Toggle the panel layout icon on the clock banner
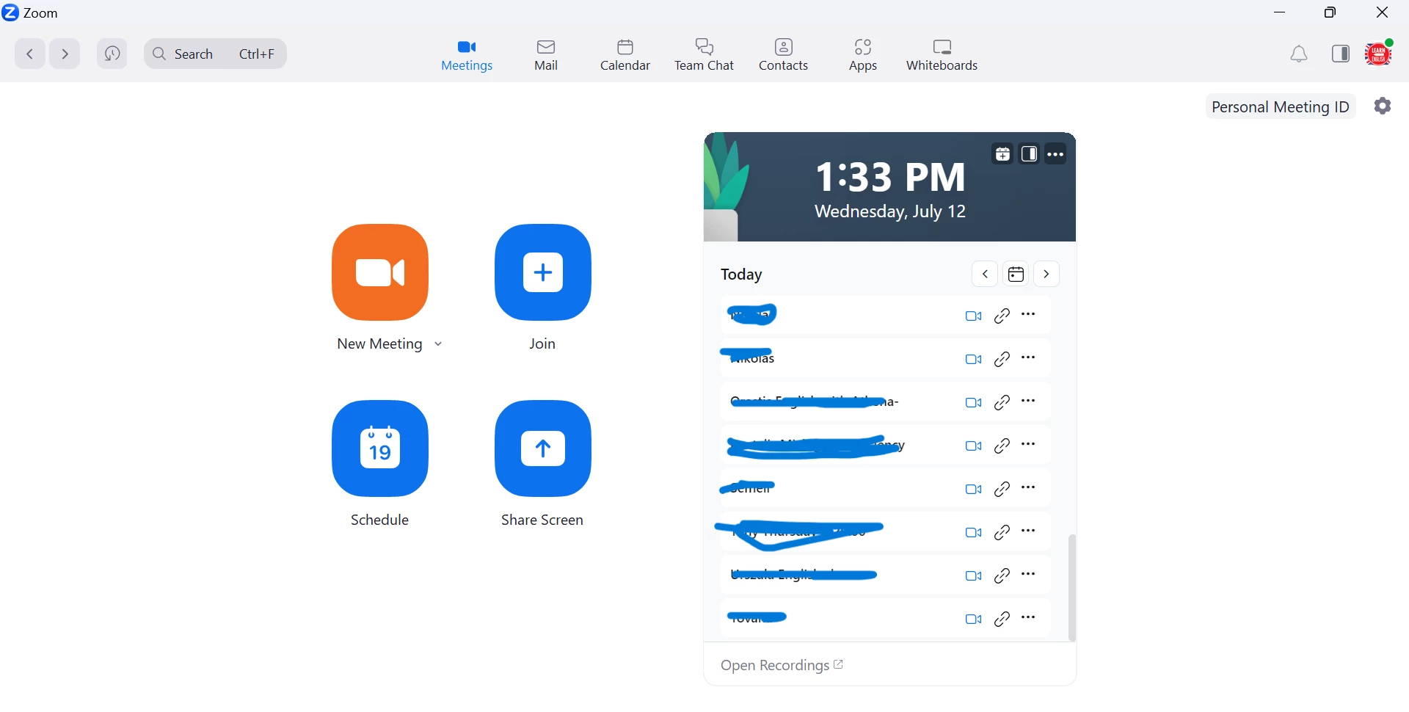1409x712 pixels. pyautogui.click(x=1030, y=155)
